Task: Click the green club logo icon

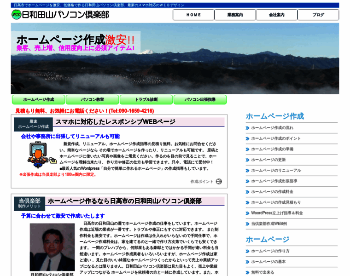Action: [16, 14]
